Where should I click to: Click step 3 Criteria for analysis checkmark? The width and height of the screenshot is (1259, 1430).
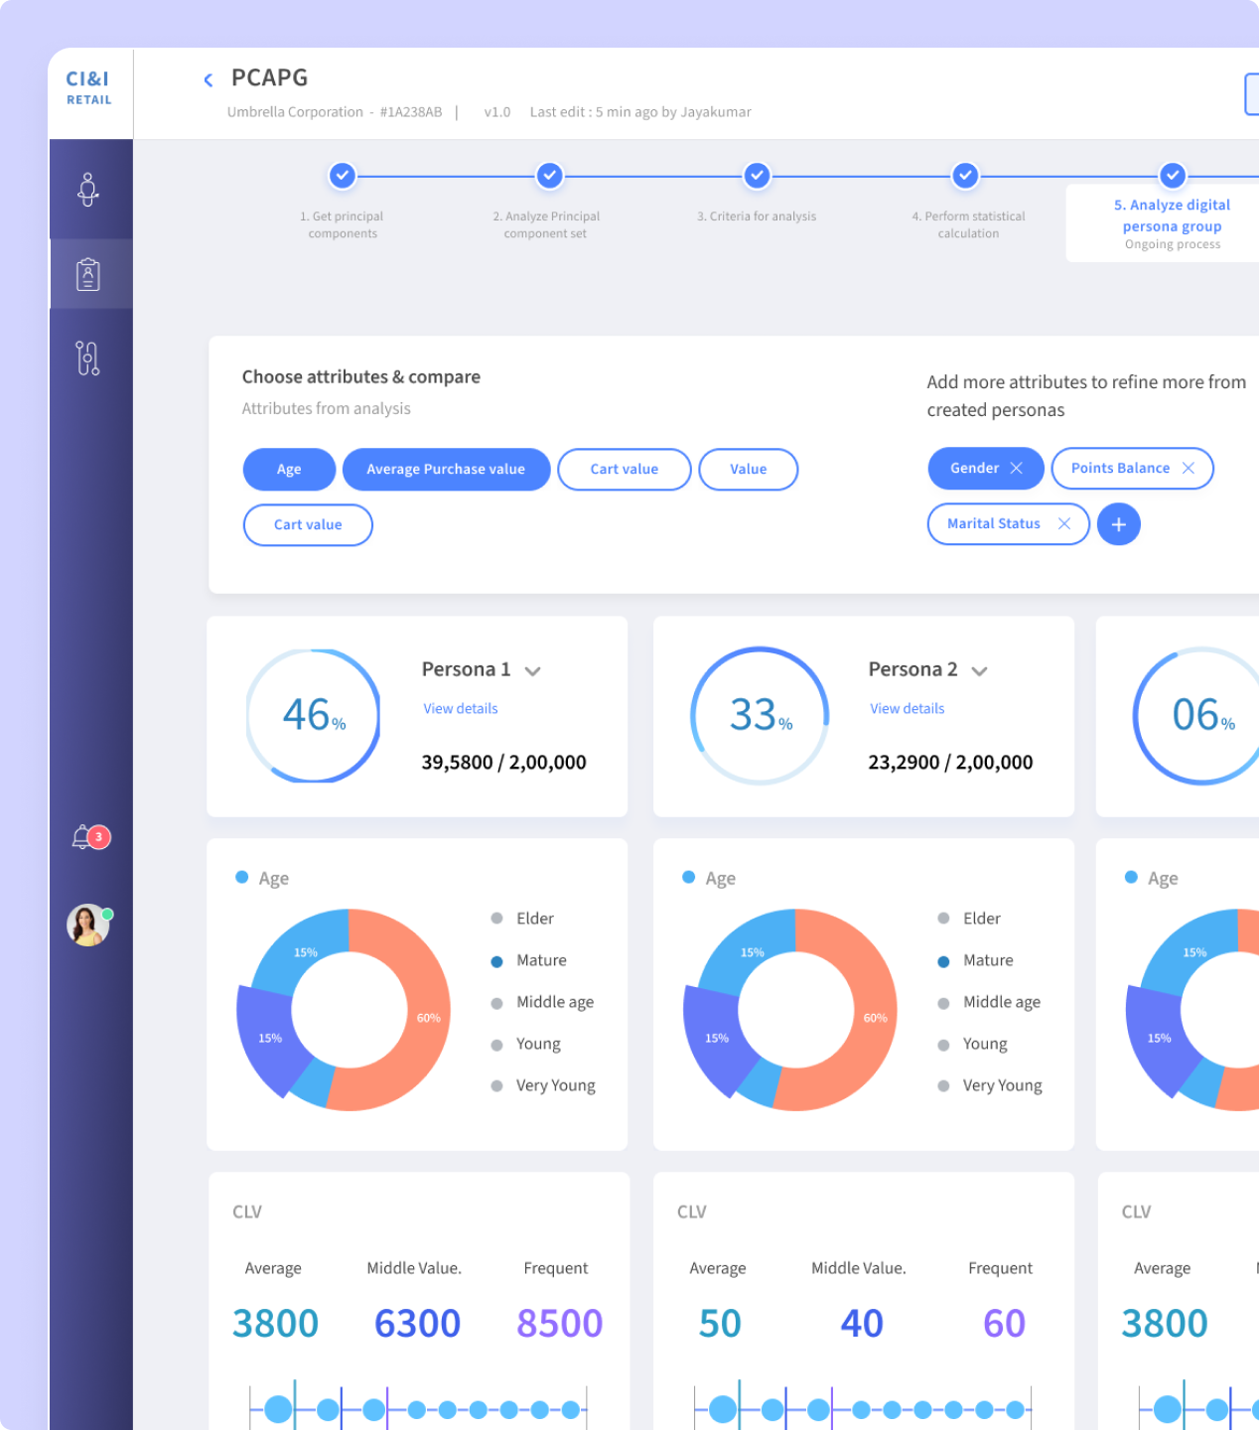[757, 176]
